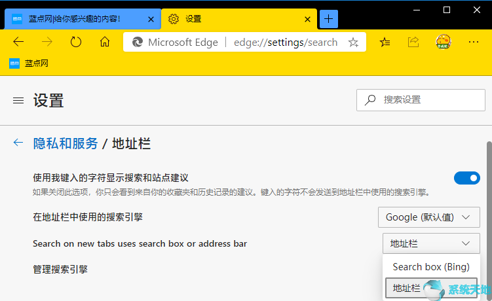Open a new tab with plus button
The height and width of the screenshot is (301, 492).
point(328,19)
